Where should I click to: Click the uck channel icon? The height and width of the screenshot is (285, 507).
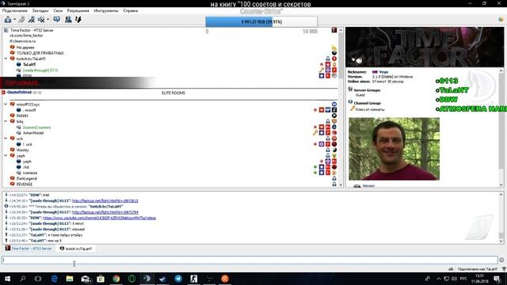point(13,139)
